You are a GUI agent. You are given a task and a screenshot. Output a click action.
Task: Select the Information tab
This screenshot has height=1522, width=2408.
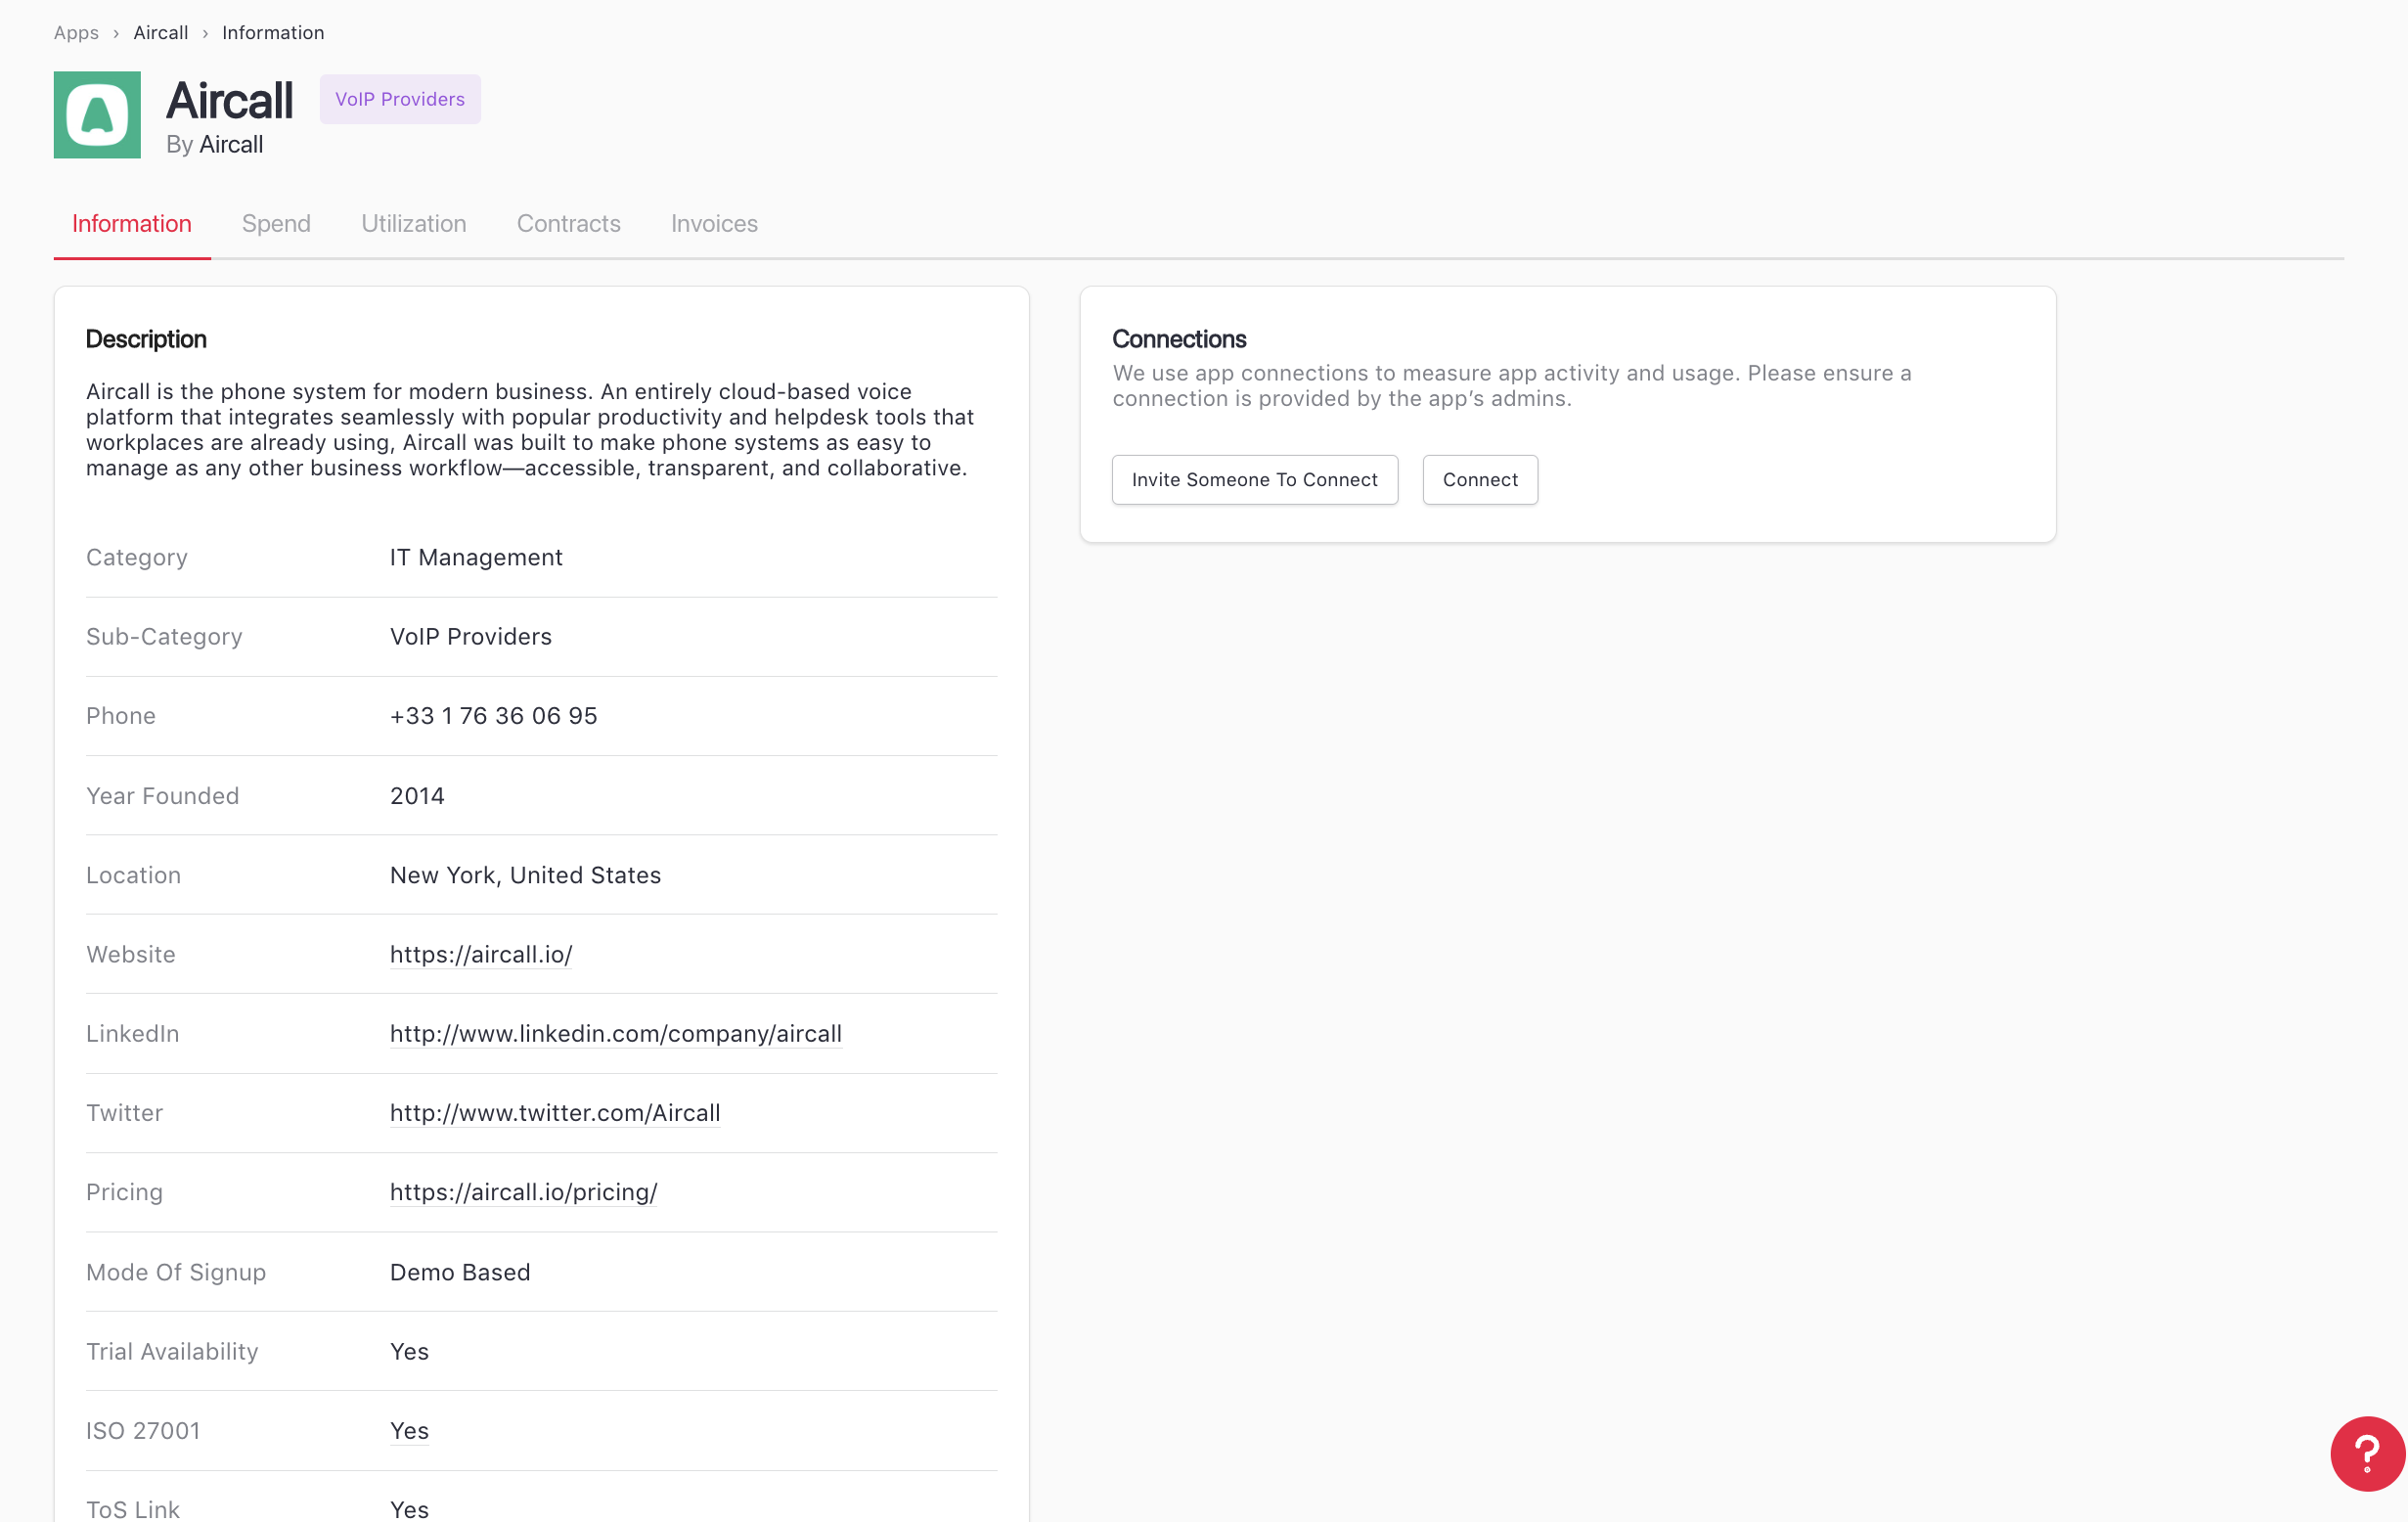coord(132,223)
